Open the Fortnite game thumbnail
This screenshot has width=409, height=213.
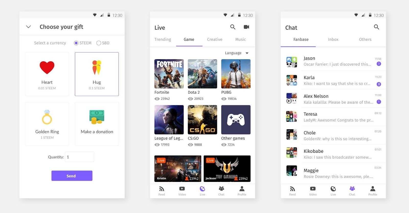[x=169, y=74]
